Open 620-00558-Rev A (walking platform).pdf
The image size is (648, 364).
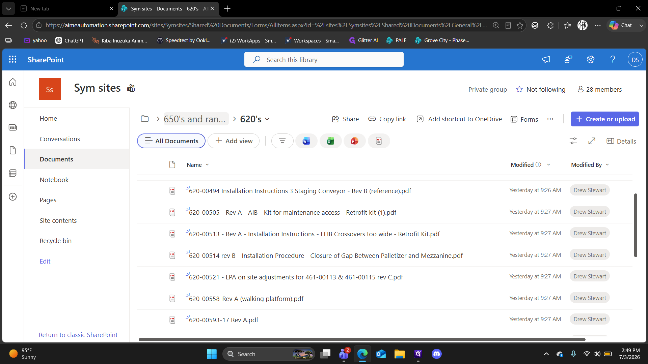pyautogui.click(x=246, y=299)
